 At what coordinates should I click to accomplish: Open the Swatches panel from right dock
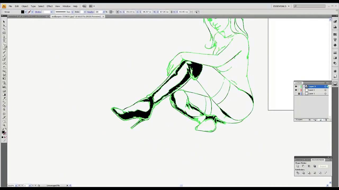pos(335,35)
